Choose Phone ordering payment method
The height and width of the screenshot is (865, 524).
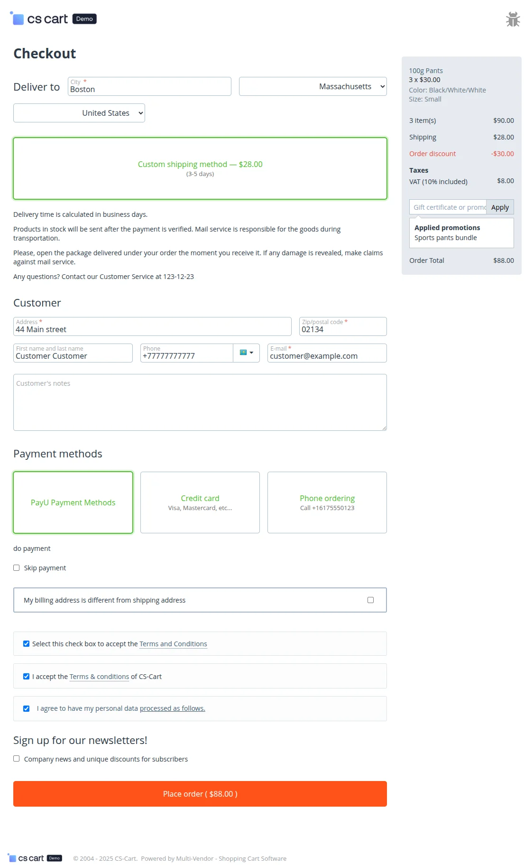click(x=327, y=502)
